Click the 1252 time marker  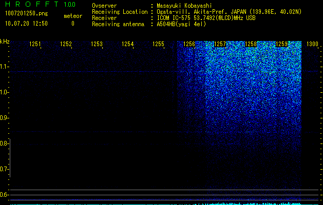point(66,44)
